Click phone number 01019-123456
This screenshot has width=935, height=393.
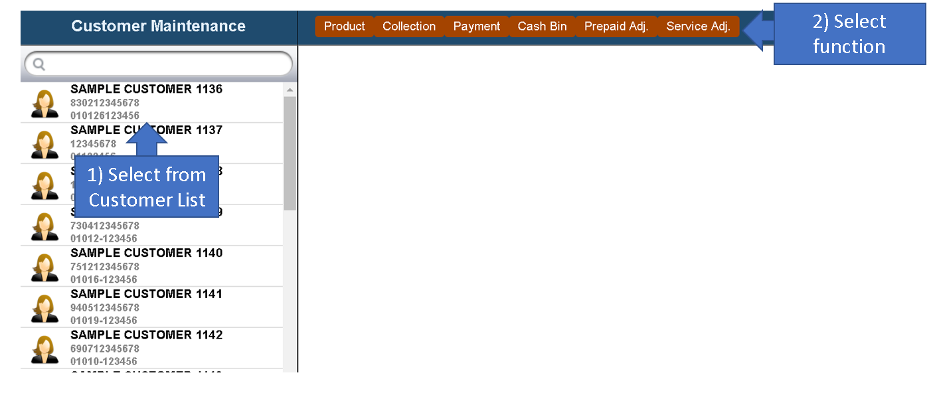pyautogui.click(x=104, y=321)
